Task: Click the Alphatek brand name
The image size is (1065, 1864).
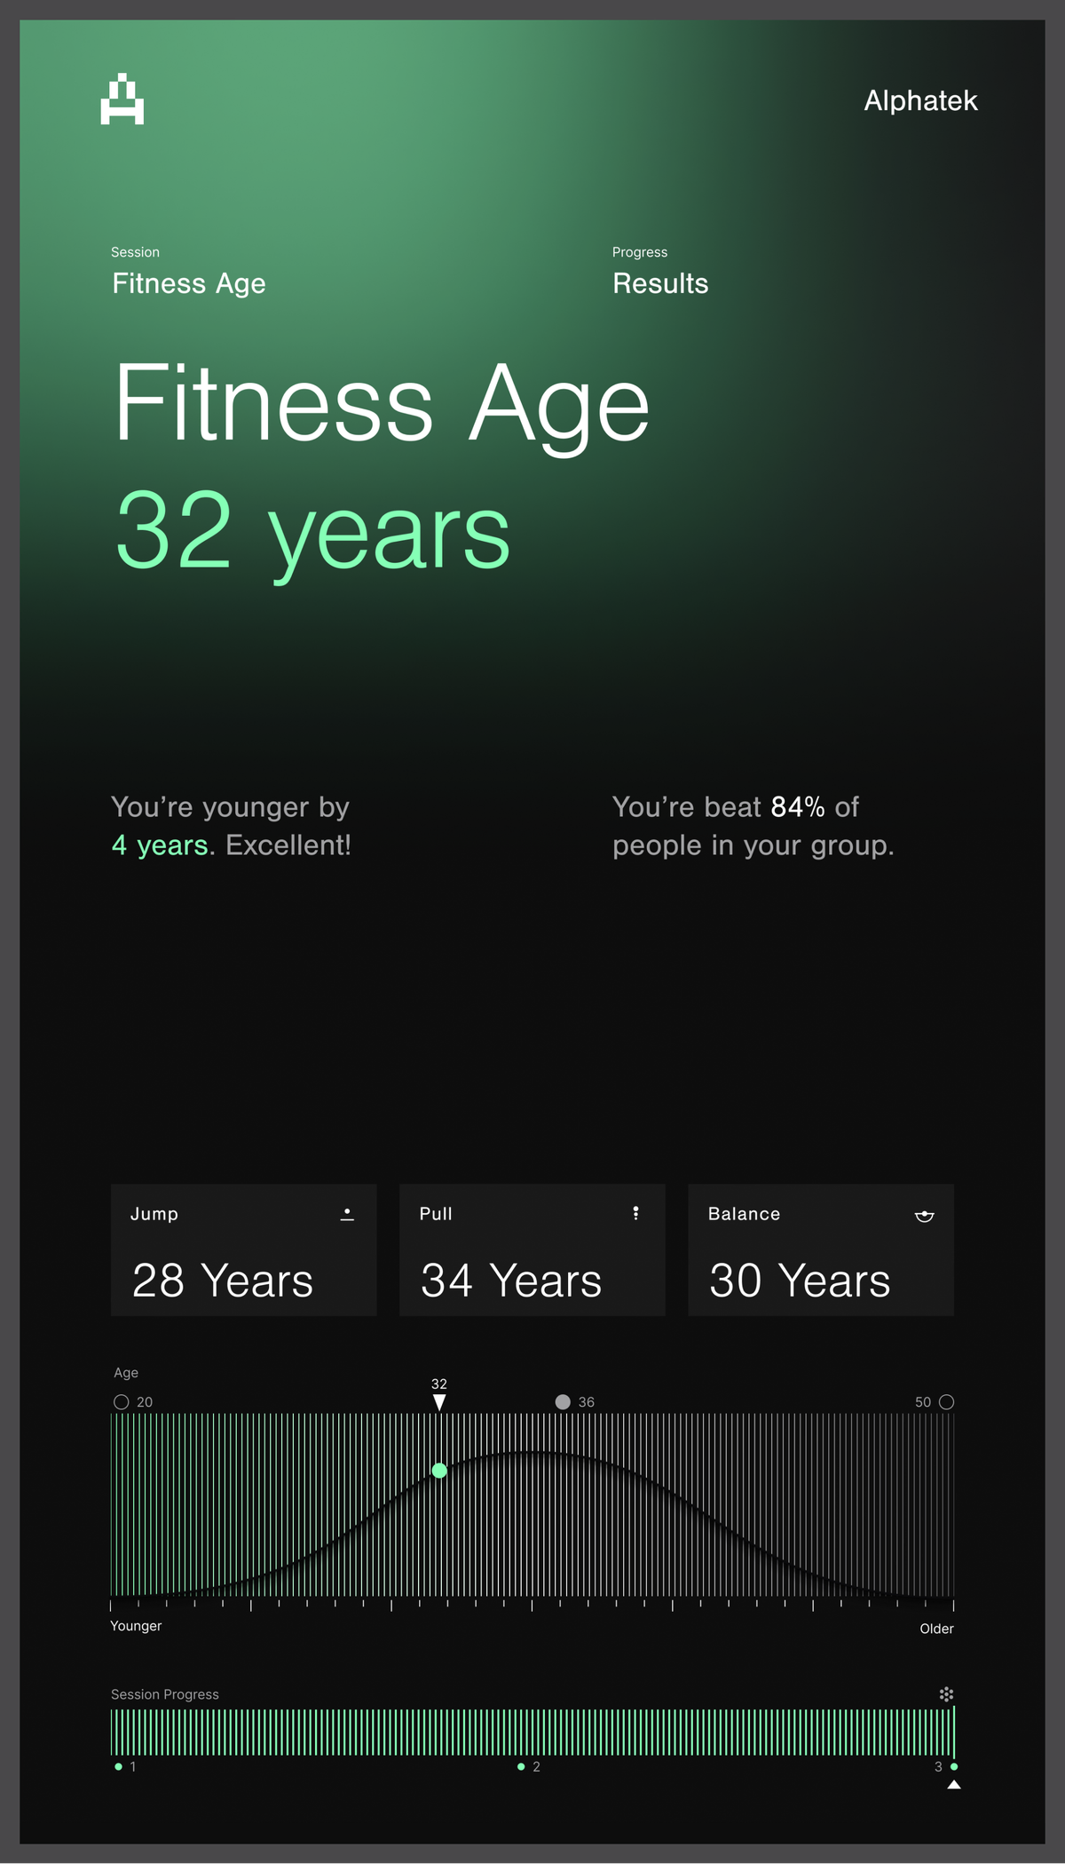Action: click(920, 101)
